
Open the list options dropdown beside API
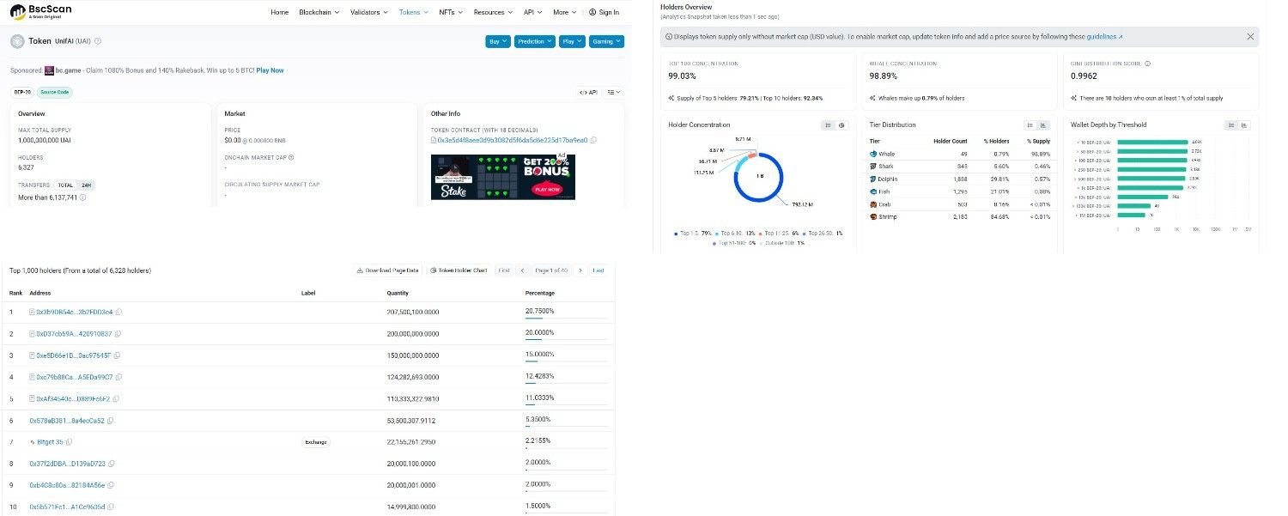(x=614, y=92)
